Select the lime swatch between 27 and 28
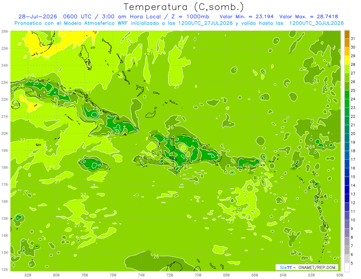 (347, 69)
